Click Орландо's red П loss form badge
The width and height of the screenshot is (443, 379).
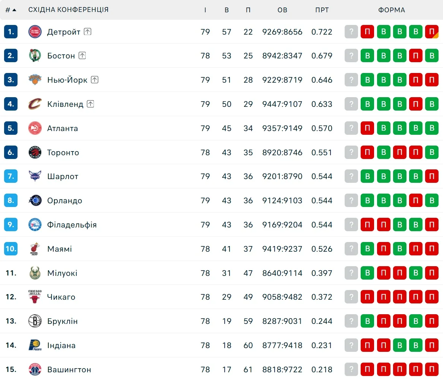tap(416, 201)
